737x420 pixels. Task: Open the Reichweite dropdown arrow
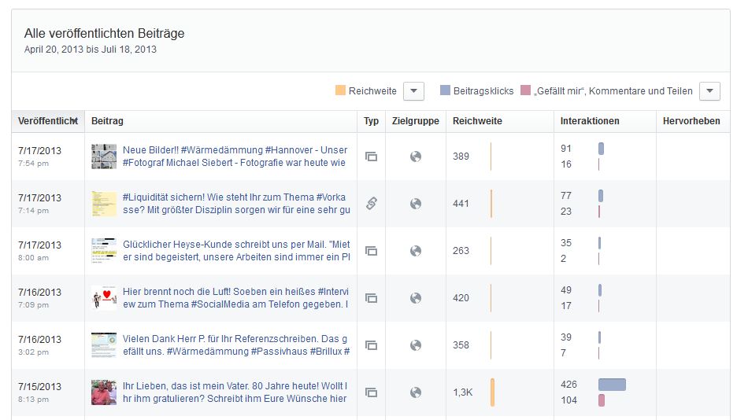[414, 91]
